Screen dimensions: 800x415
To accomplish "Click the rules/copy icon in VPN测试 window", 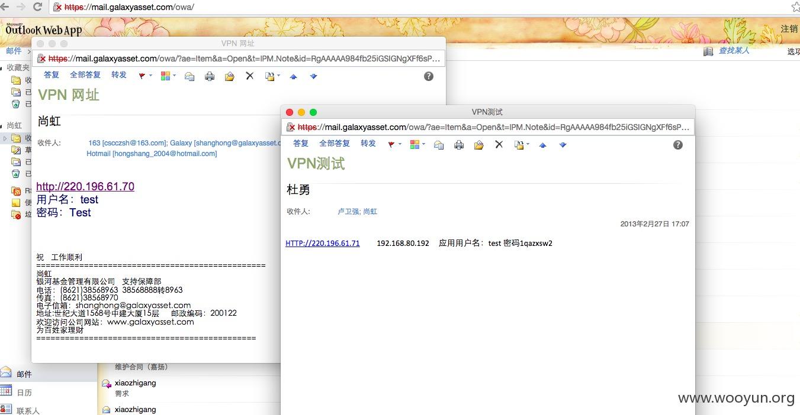I will point(519,145).
